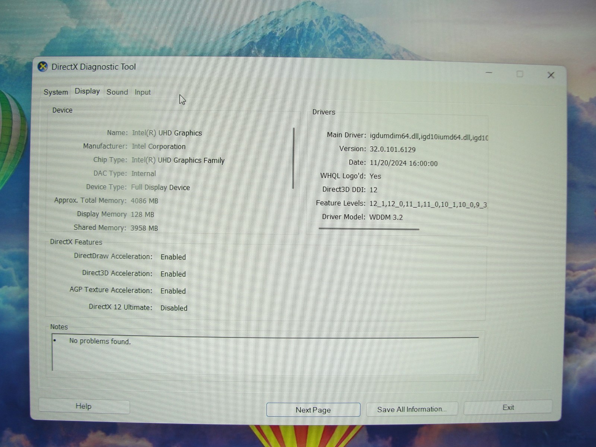Click the Exit button
Screen dimensions: 596x447
click(x=508, y=408)
